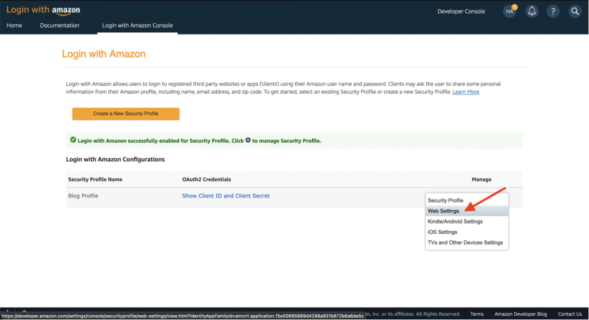The height and width of the screenshot is (320, 589).
Task: Click the help question mark icon
Action: click(553, 12)
